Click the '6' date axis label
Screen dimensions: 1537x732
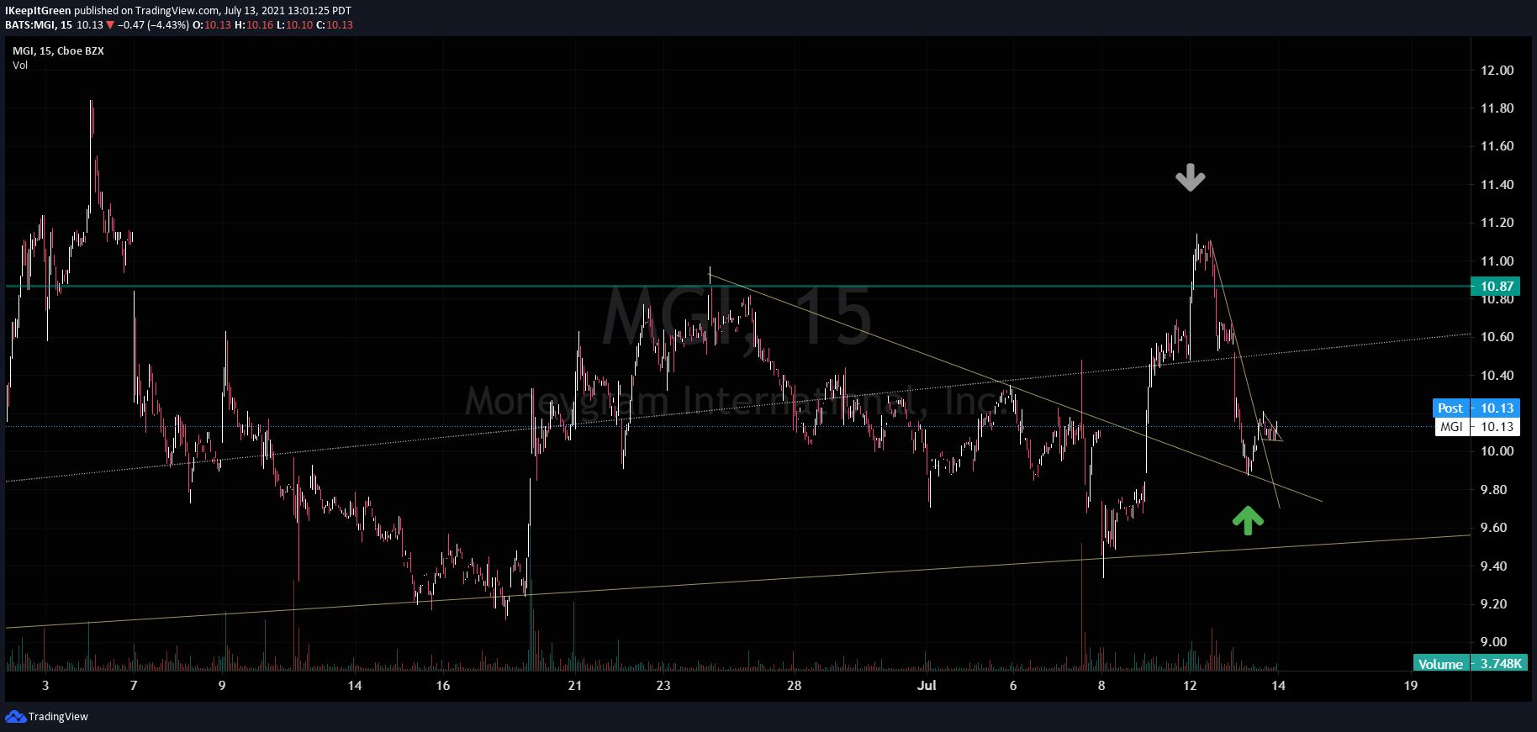click(1013, 685)
